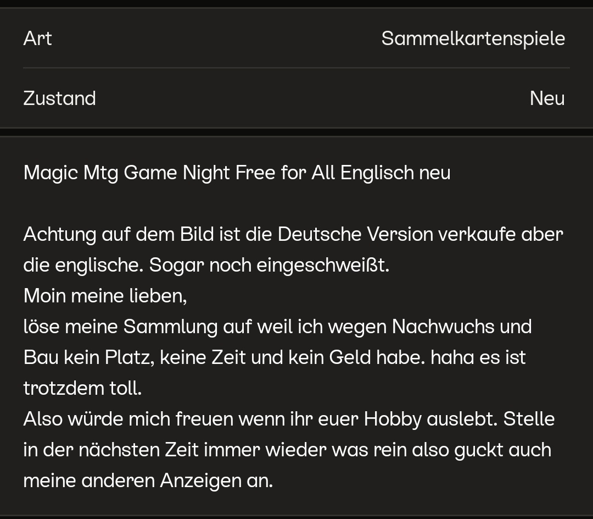The width and height of the screenshot is (593, 519).
Task: Click the words 'Deutsche Version' in the description
Action: 355,234
